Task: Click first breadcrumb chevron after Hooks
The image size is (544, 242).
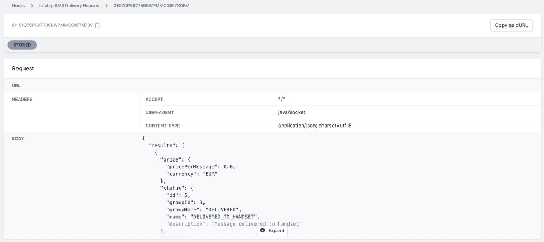Action: click(33, 6)
